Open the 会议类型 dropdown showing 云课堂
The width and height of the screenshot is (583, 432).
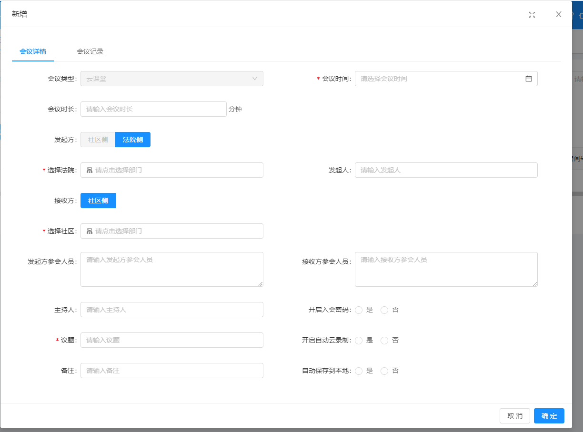[171, 79]
